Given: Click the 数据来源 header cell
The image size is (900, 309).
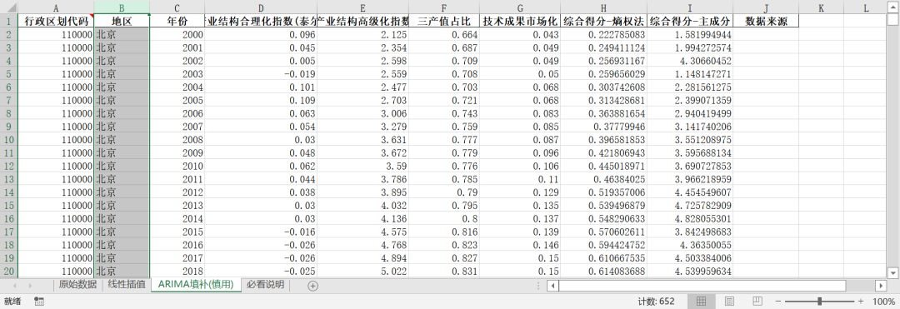Looking at the screenshot, I should point(766,21).
